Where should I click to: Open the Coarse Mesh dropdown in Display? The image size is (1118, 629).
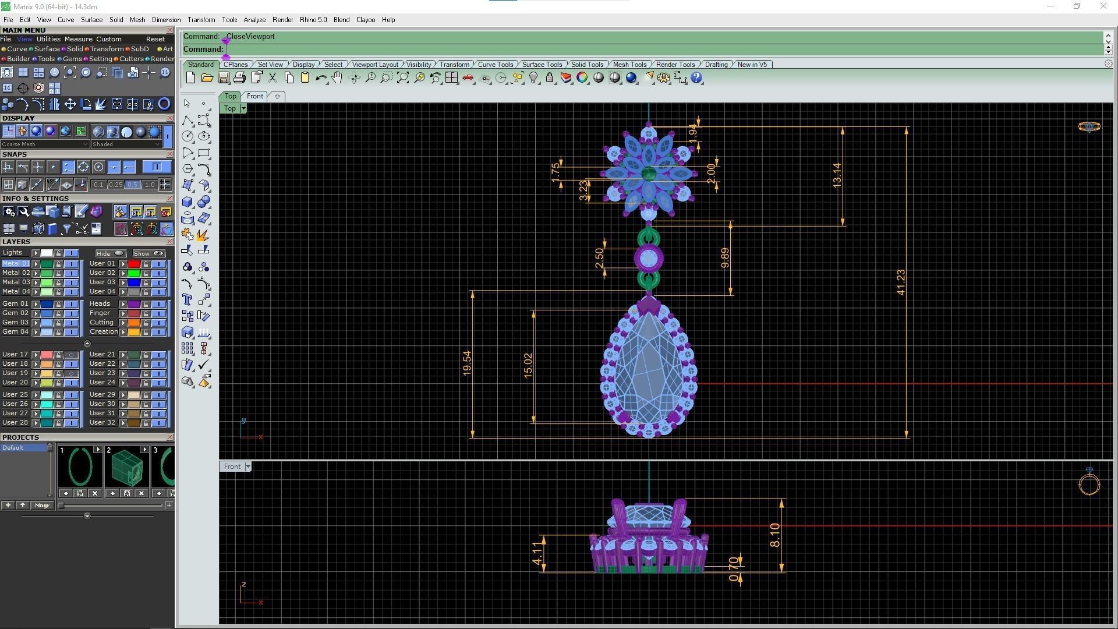[45, 144]
